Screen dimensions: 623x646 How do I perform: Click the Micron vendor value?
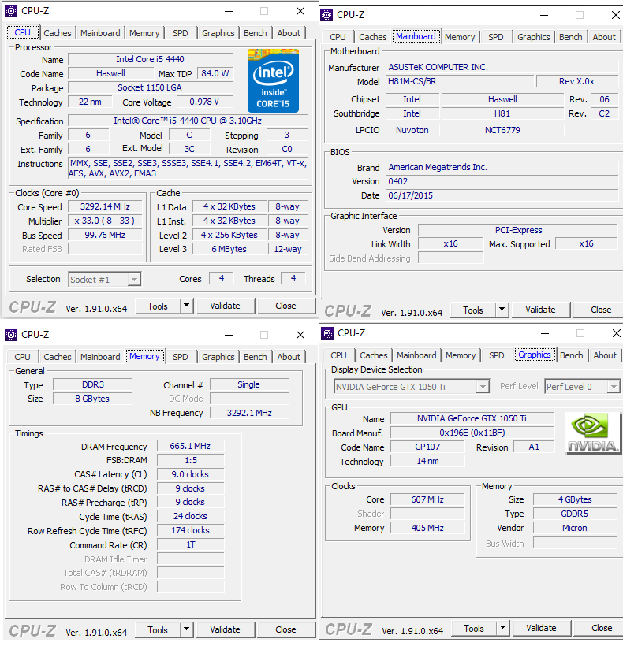tap(575, 528)
